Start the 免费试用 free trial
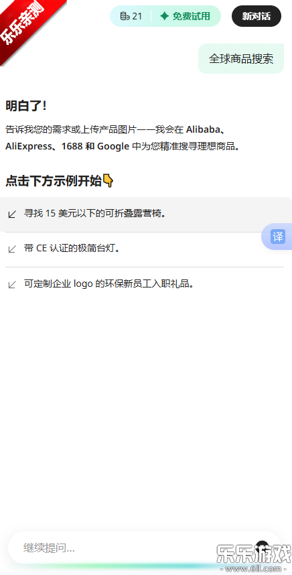Image resolution: width=292 pixels, height=575 pixels. (x=186, y=16)
